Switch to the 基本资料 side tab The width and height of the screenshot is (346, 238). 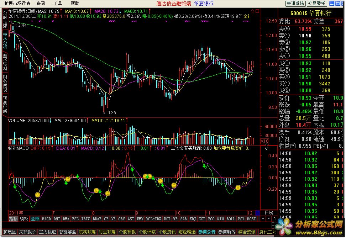coord(5,62)
